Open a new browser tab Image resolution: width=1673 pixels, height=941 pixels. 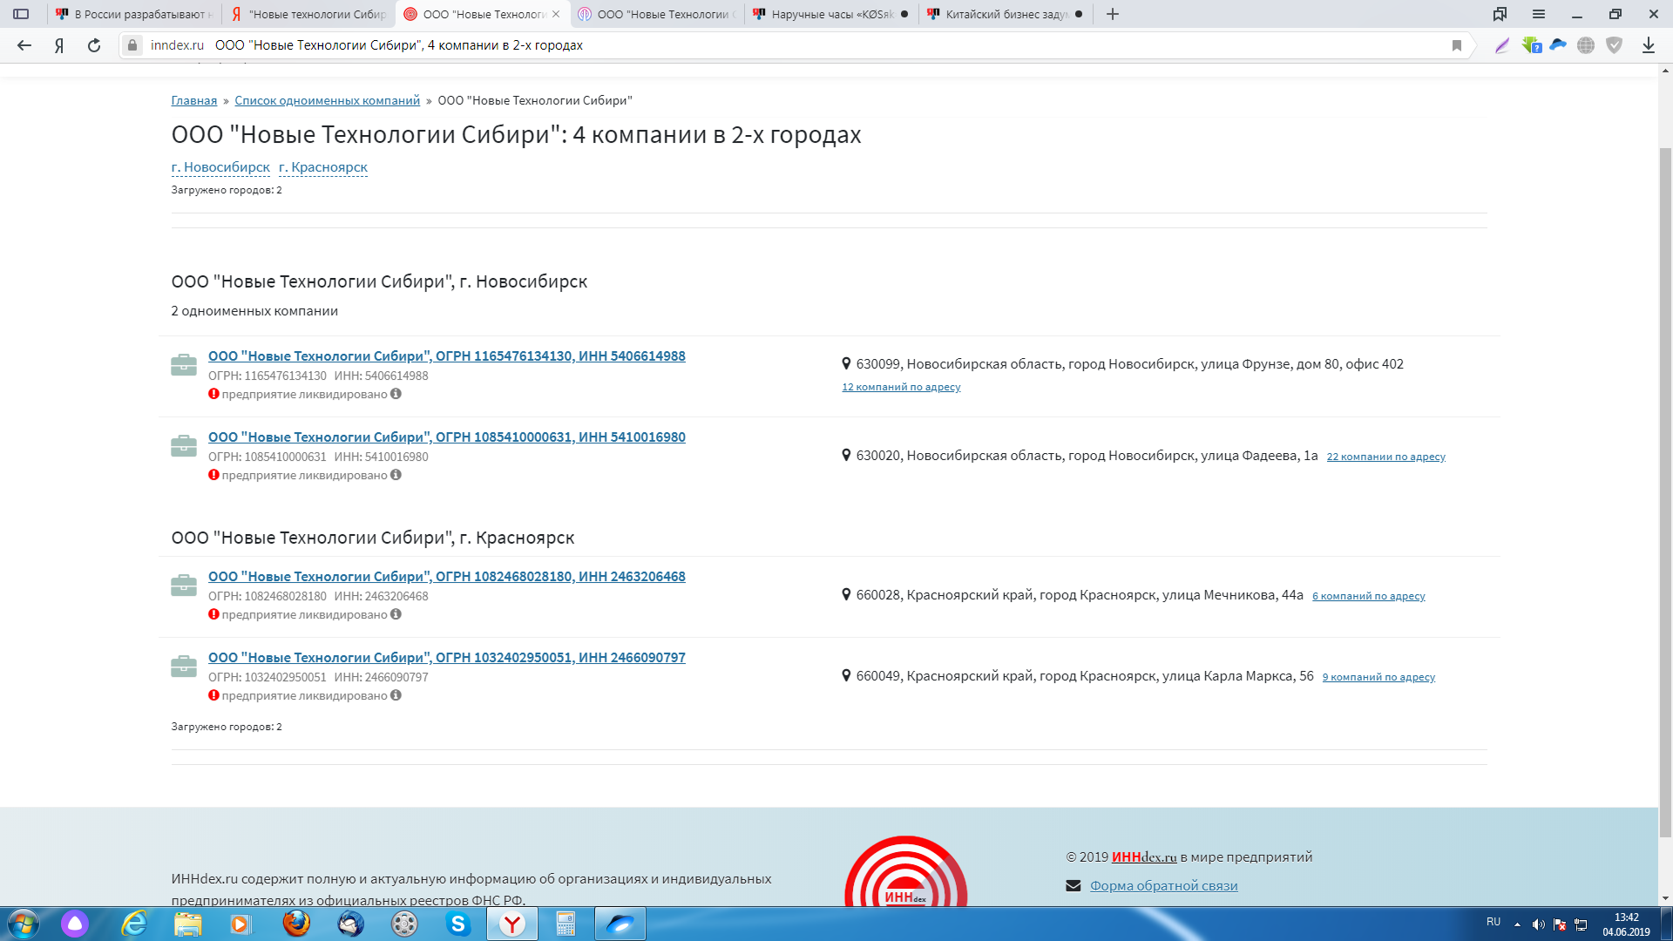click(1113, 14)
